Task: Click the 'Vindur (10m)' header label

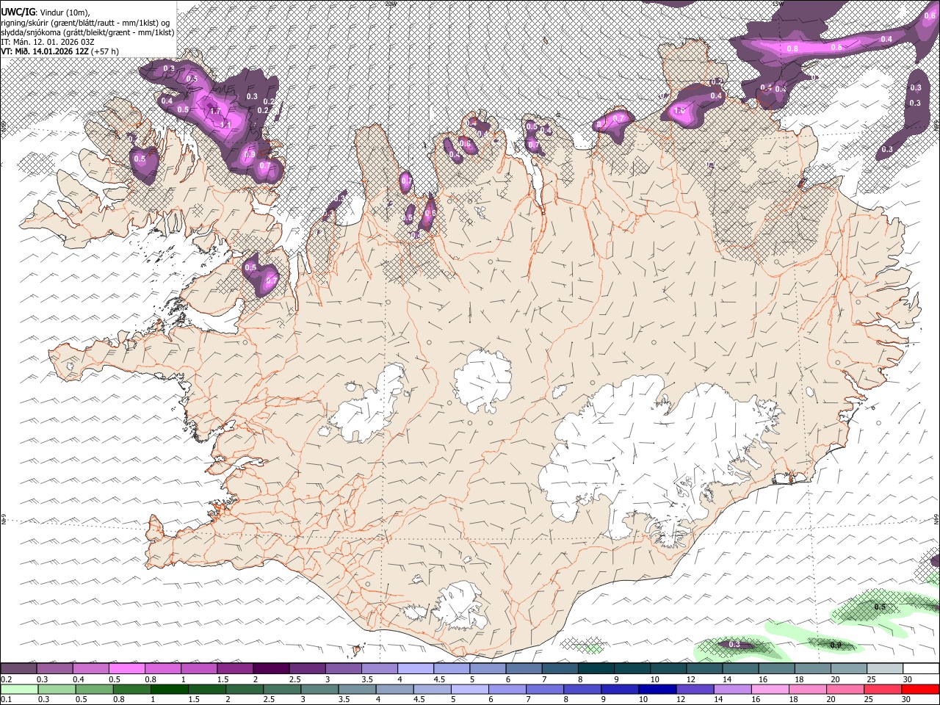Action: (x=64, y=12)
